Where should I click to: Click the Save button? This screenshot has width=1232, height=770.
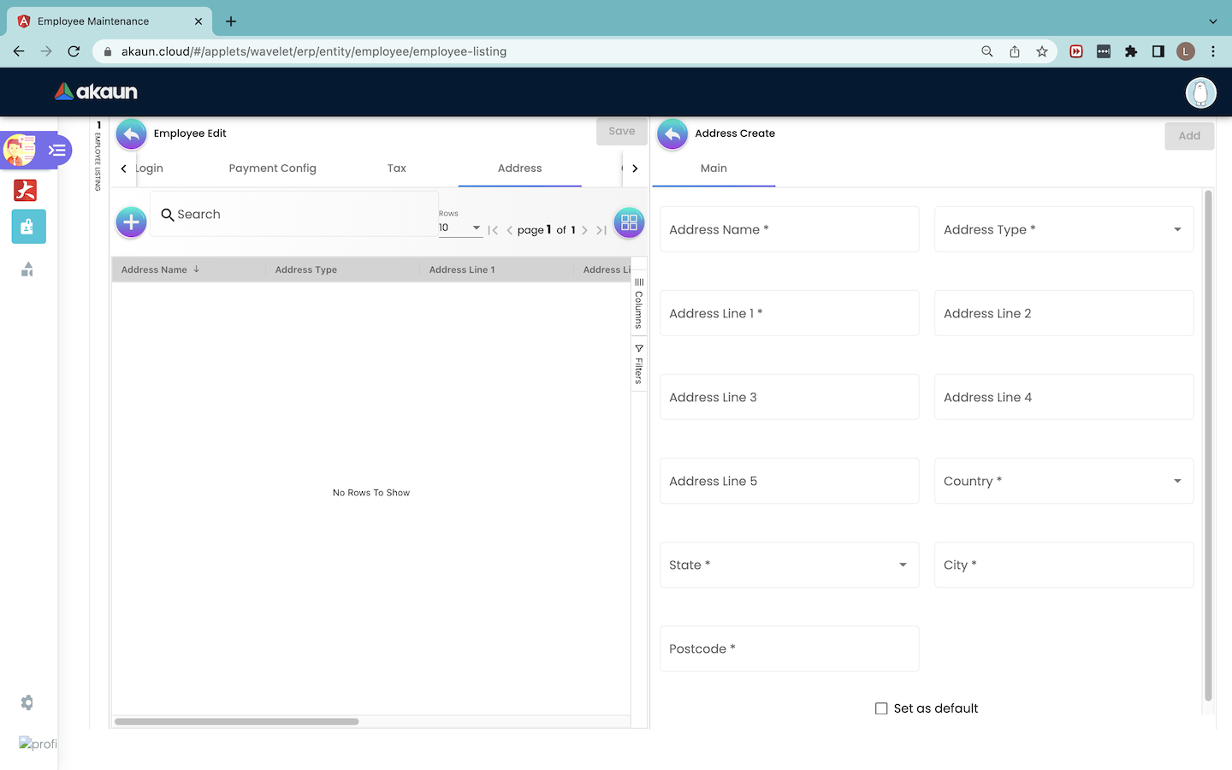pyautogui.click(x=621, y=131)
